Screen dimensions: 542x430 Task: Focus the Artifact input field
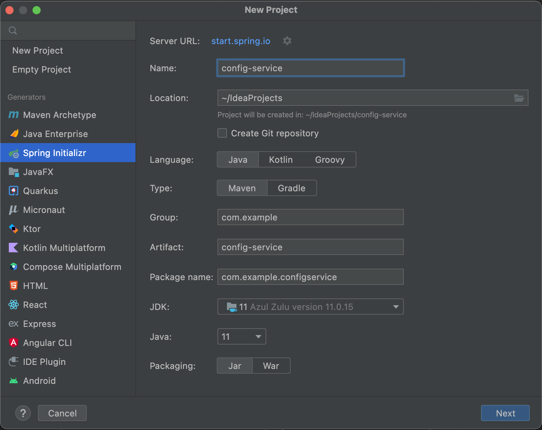pos(311,247)
